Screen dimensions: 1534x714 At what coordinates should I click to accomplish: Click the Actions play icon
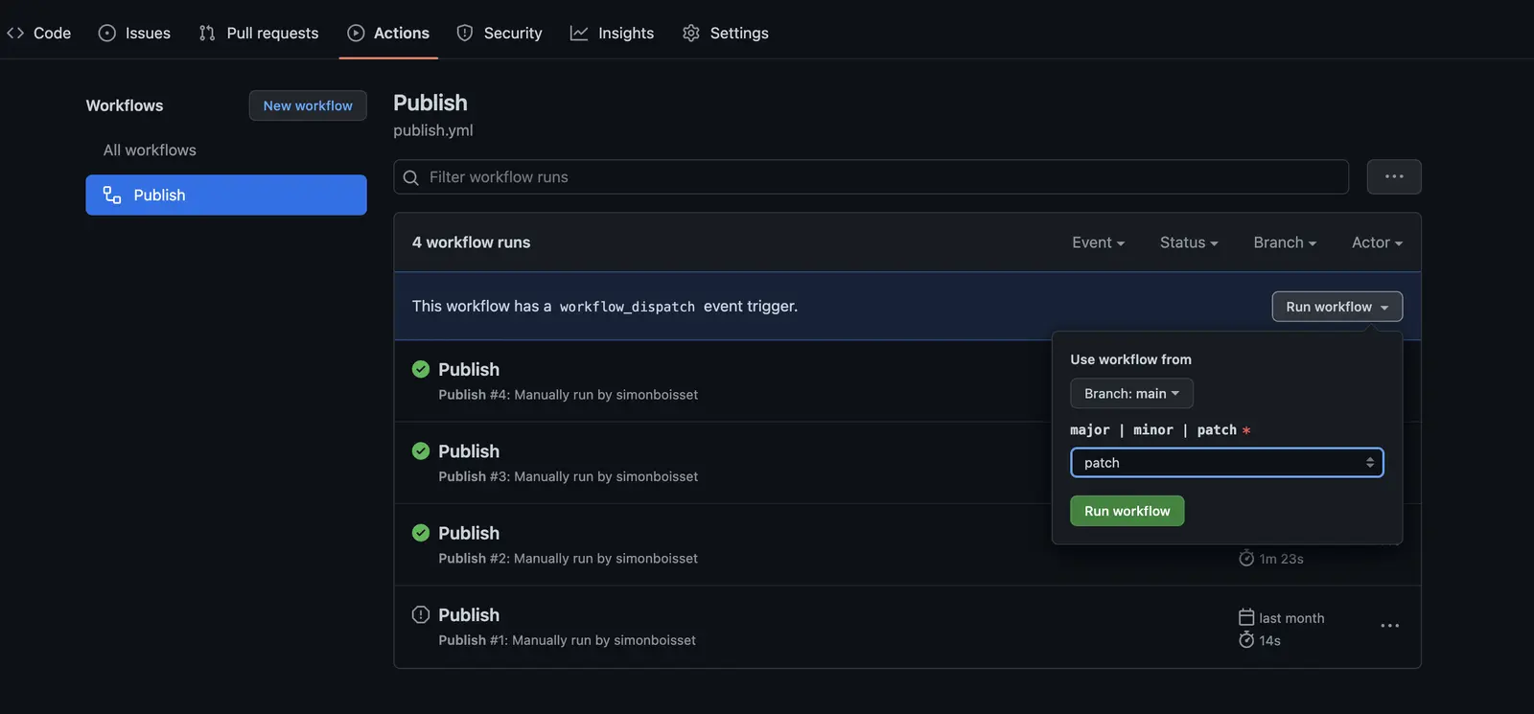(x=356, y=33)
